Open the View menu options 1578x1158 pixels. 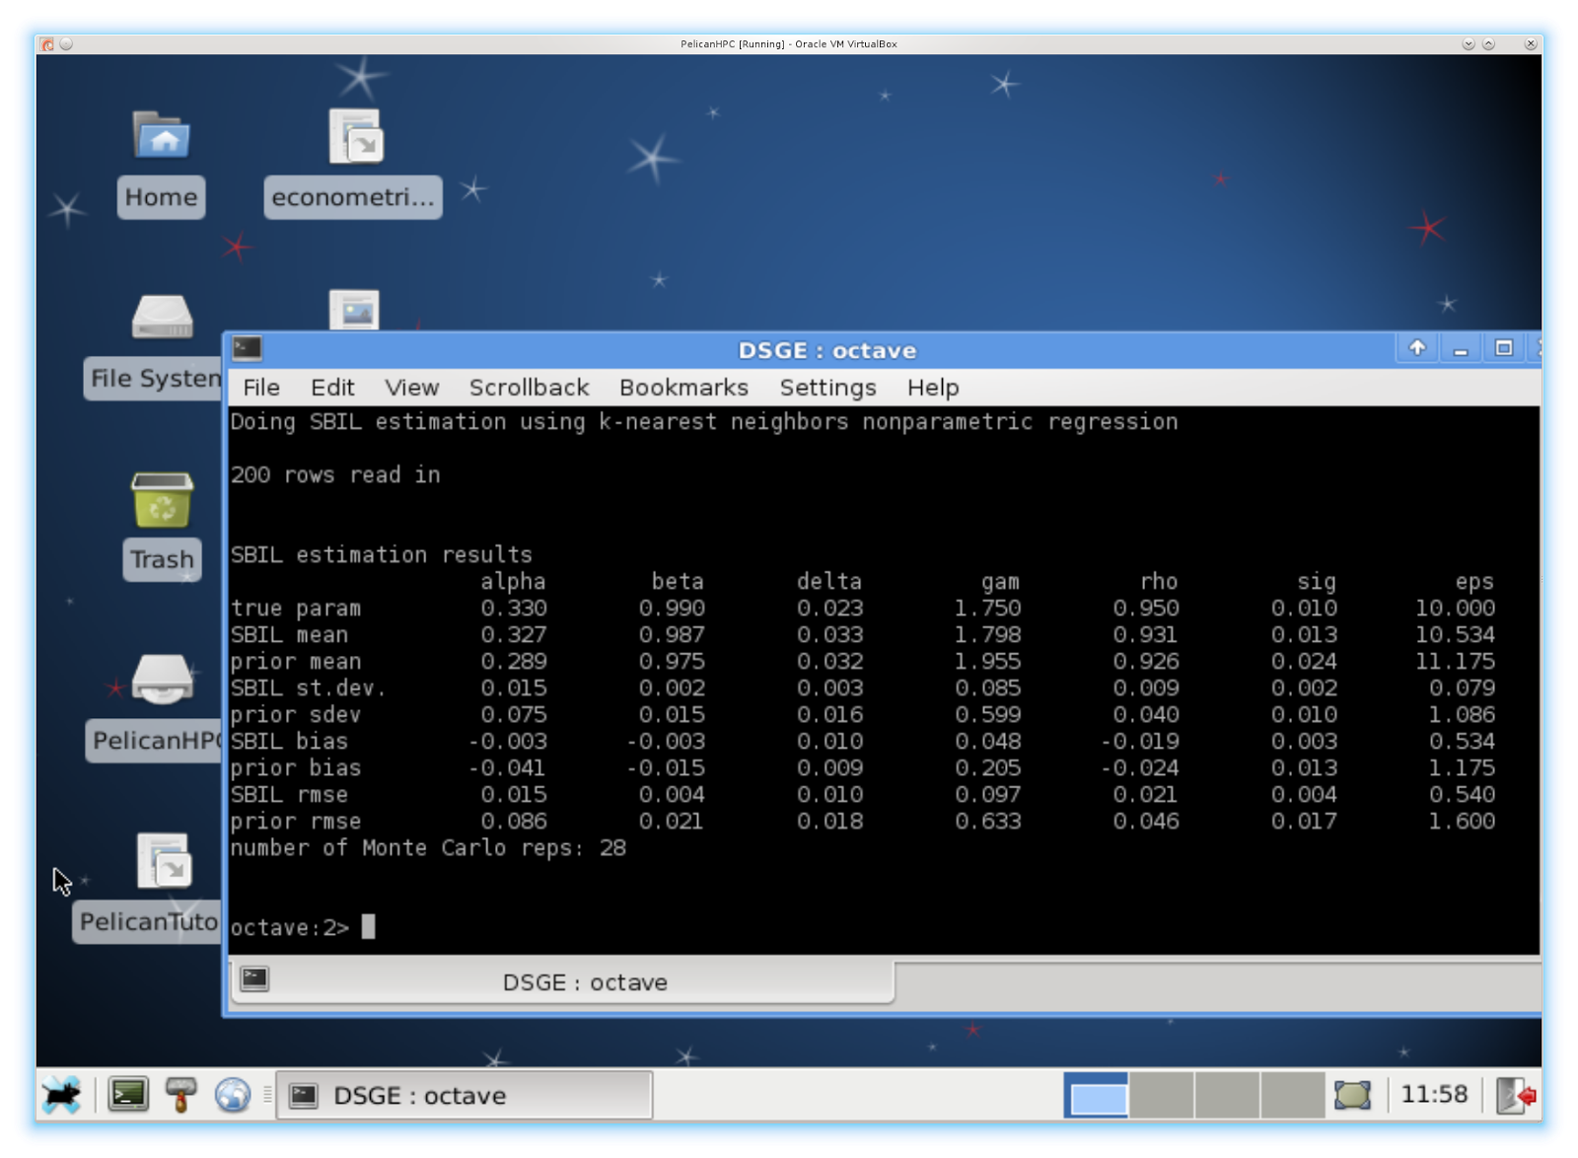(411, 387)
